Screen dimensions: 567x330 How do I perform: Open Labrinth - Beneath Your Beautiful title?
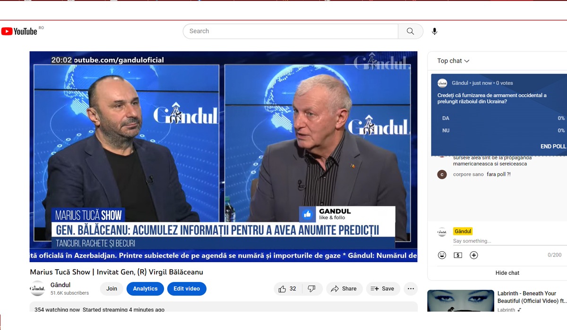(532, 297)
